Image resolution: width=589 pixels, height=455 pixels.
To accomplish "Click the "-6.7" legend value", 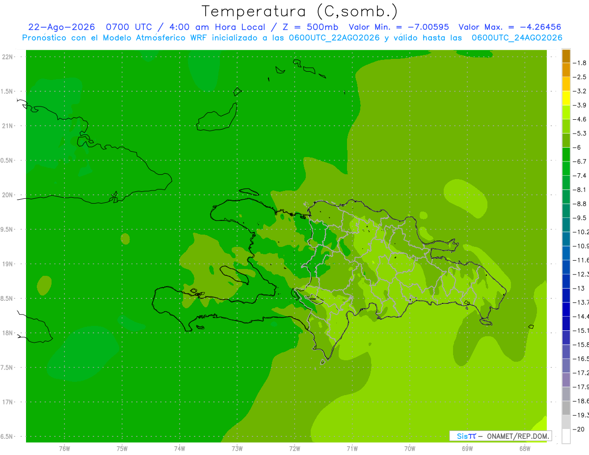I will pos(581,161).
